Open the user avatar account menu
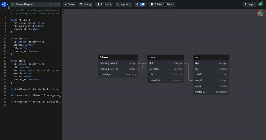The image size is (266, 140). pyautogui.click(x=260, y=4)
